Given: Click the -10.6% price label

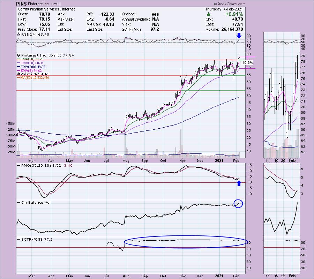Looking at the screenshot, I should point(247,63).
